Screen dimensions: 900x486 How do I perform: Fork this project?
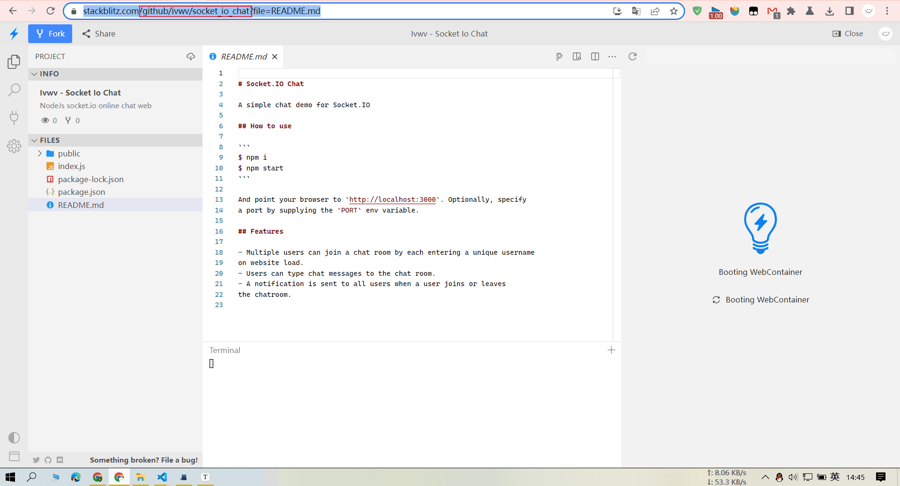(50, 34)
